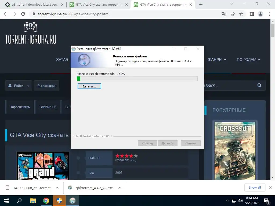Click the site lock icon in address bar
Image resolution: width=275 pixels, height=206 pixels.
pos(34,14)
